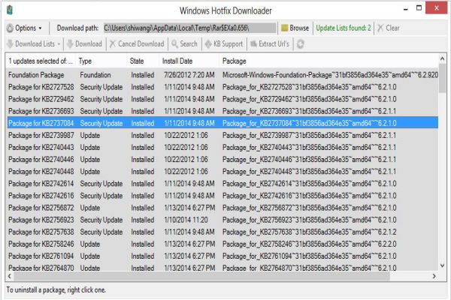Click the '1 updates selected of' column header
Screen dimensions: 451x300
41,61
